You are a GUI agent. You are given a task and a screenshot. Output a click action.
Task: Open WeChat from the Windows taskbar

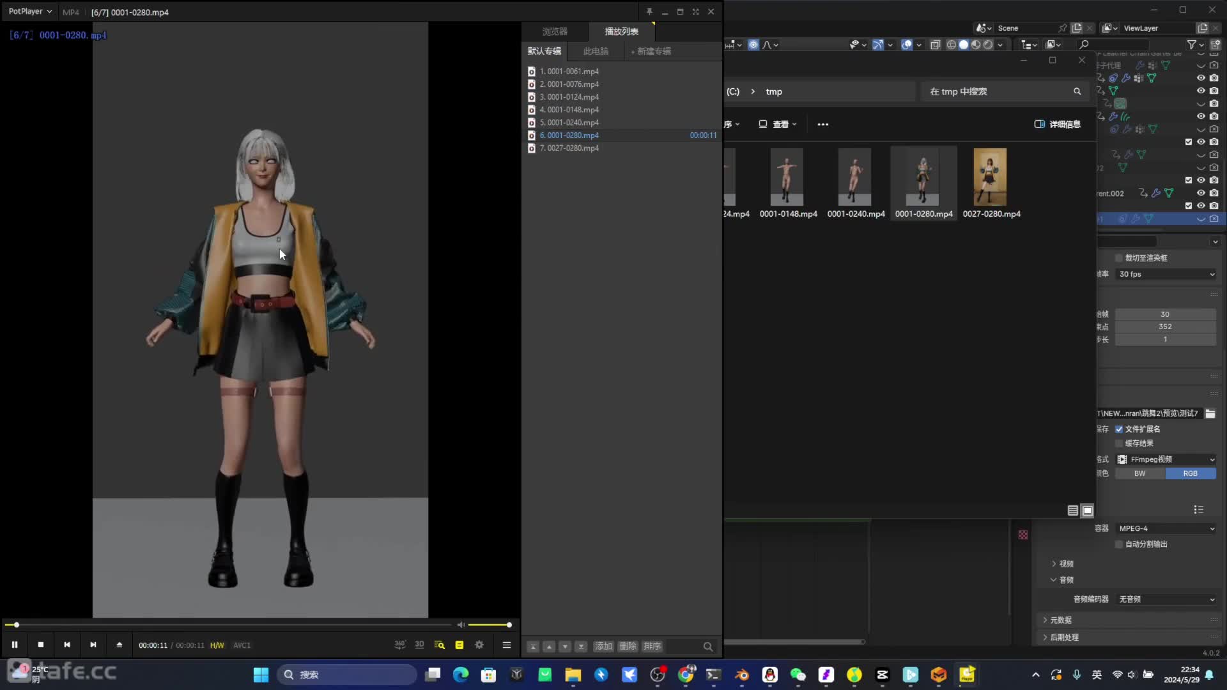[x=798, y=675]
